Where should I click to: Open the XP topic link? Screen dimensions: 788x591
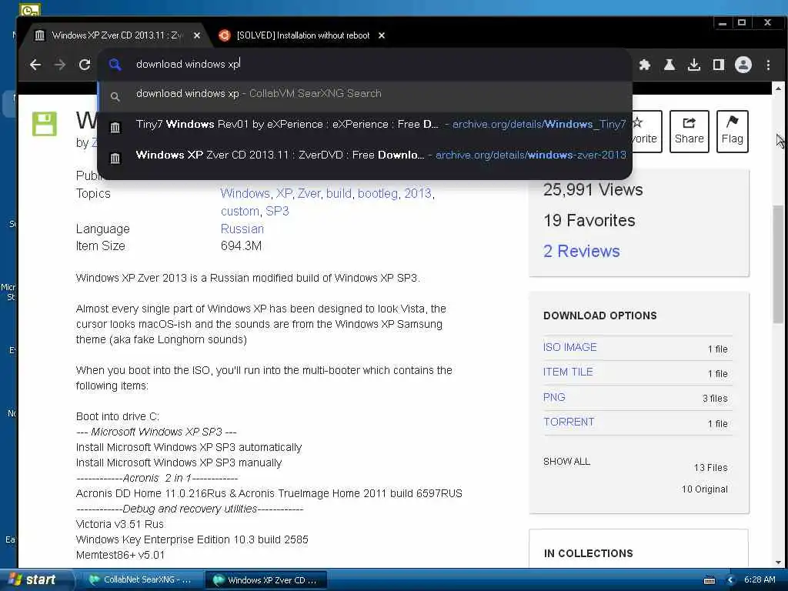pyautogui.click(x=284, y=193)
